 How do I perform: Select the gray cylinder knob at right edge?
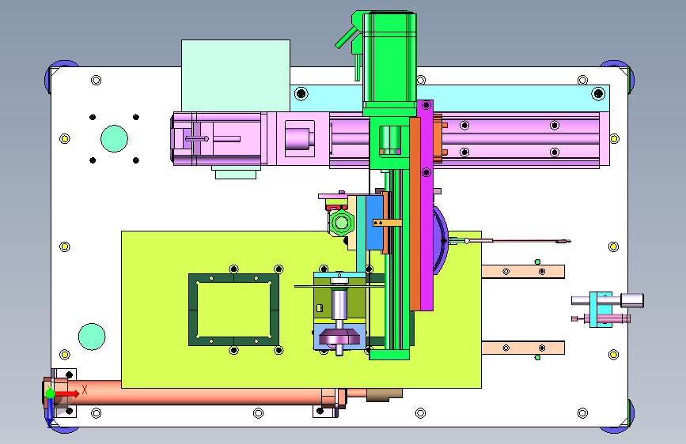[x=632, y=300]
